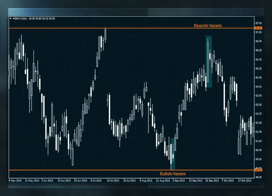
Task: Click the 18 Jul 2013 date marker
Action: [x=113, y=181]
